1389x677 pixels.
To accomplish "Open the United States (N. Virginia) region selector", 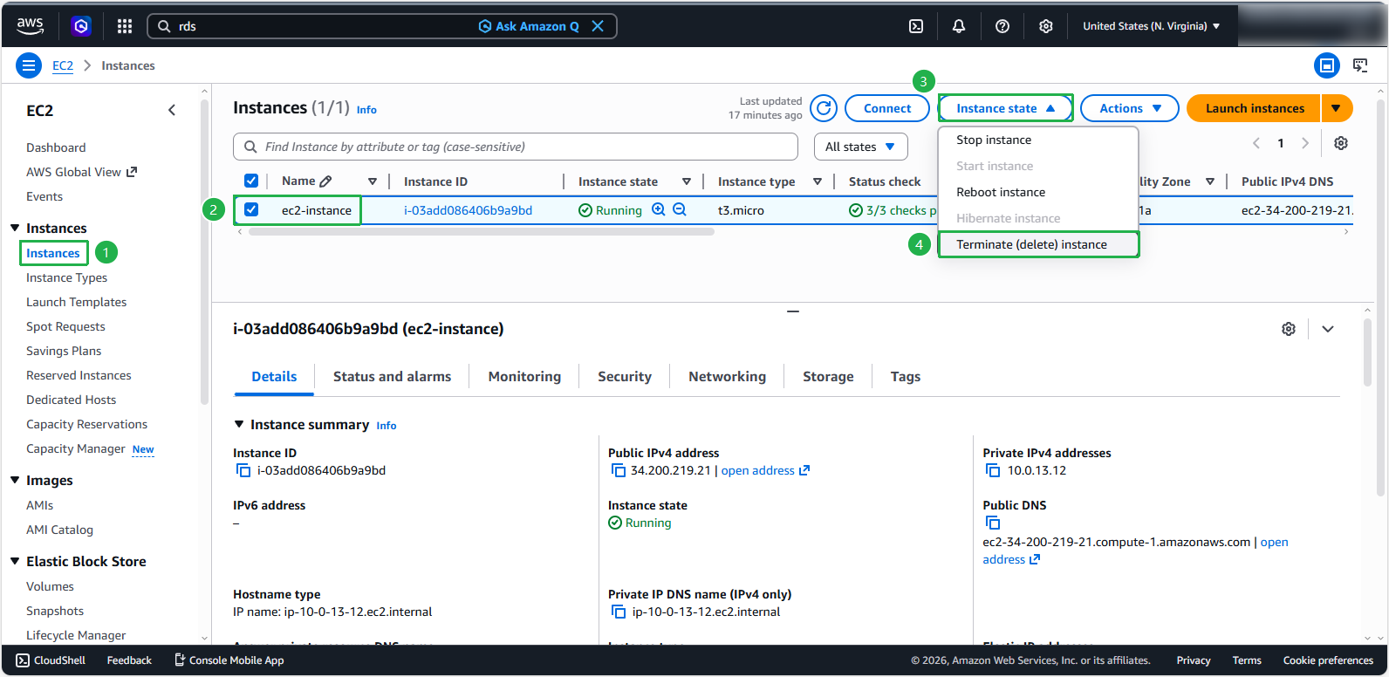I will (x=1152, y=26).
